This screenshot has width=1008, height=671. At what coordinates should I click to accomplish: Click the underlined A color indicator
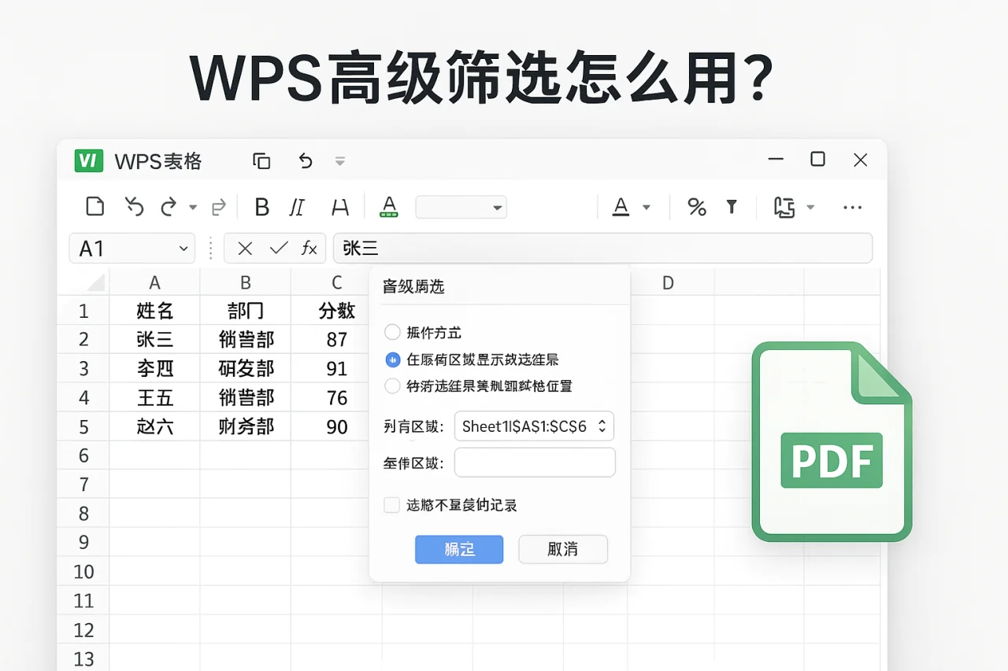[388, 207]
